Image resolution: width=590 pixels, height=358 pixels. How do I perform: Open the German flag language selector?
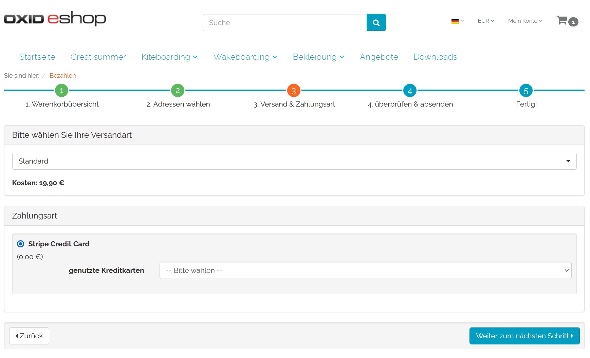457,21
